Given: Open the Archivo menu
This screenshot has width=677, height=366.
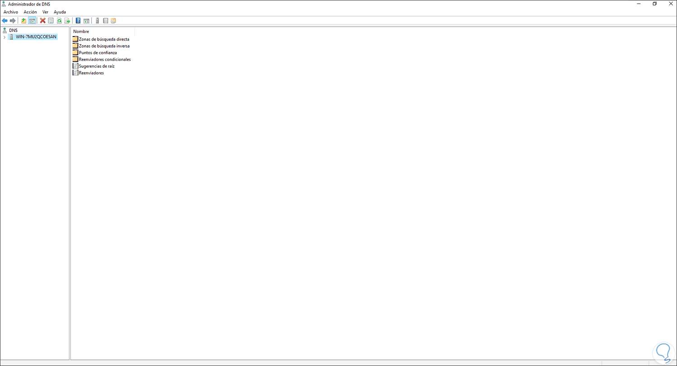Looking at the screenshot, I should click(11, 12).
